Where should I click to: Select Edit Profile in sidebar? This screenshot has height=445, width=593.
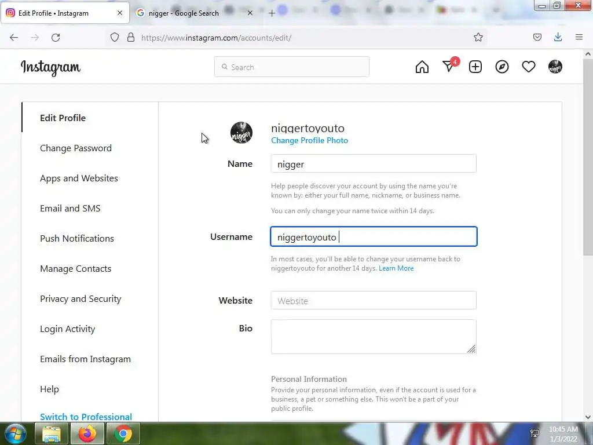(x=63, y=118)
